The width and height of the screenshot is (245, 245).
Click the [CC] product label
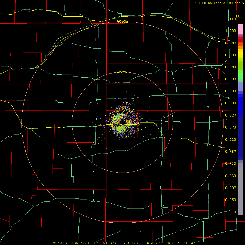(x=232, y=19)
